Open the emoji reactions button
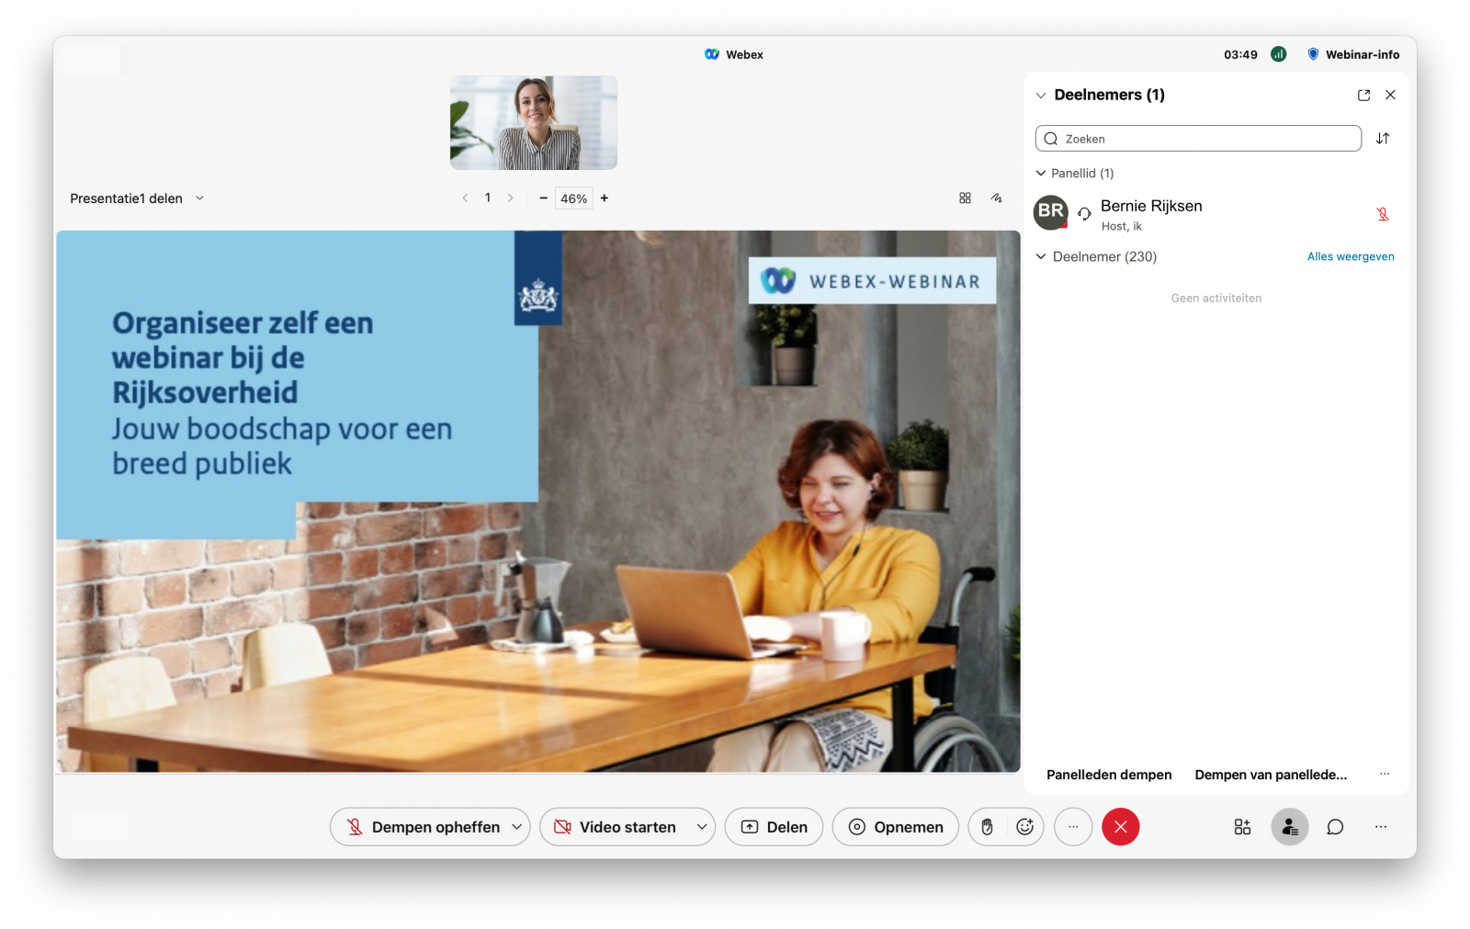 tap(1025, 827)
